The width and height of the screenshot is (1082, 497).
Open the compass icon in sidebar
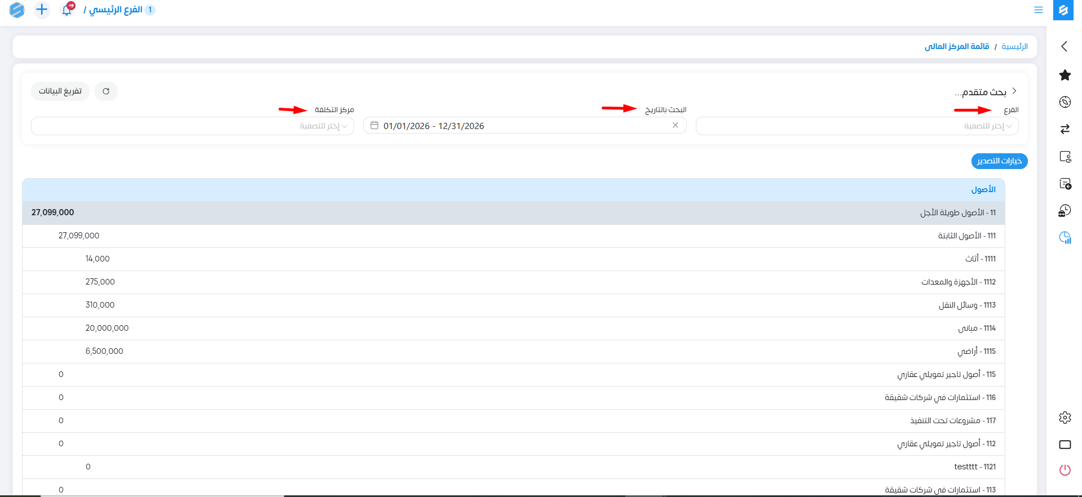click(1065, 102)
